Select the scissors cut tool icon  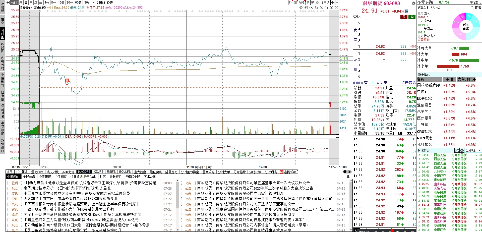point(321,8)
